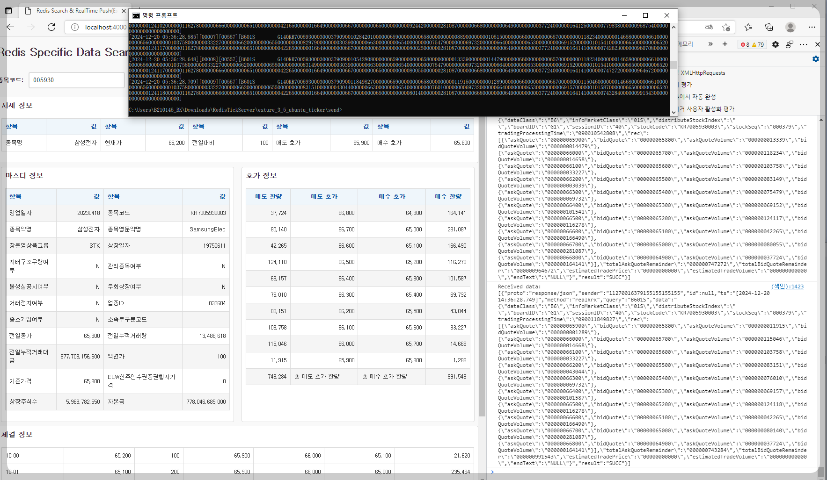Open the errors and warnings counter 8 / 79

[752, 44]
